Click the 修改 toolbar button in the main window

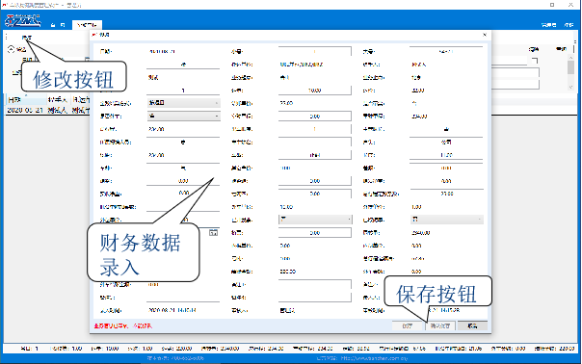[x=26, y=38]
